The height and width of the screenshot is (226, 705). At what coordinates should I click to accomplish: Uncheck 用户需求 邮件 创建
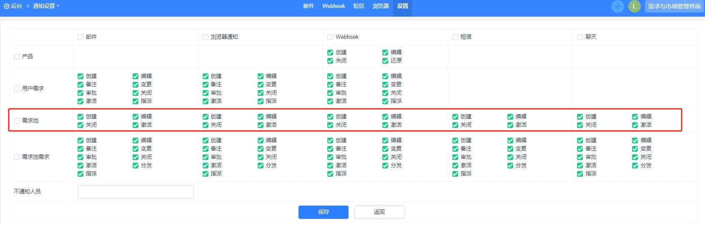(x=80, y=76)
